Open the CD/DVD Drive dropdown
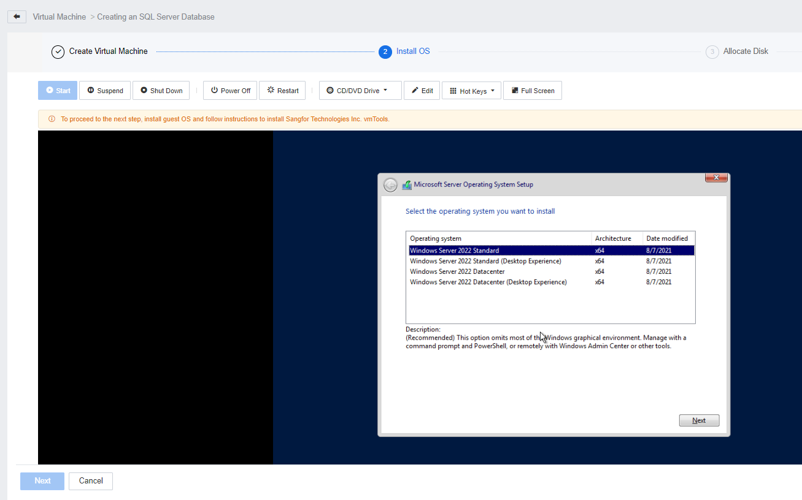Screen dimensions: 802x500 tap(360, 91)
